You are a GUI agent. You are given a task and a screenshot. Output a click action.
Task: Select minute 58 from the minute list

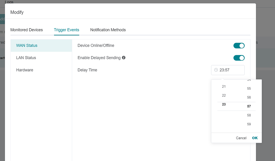click(x=249, y=115)
